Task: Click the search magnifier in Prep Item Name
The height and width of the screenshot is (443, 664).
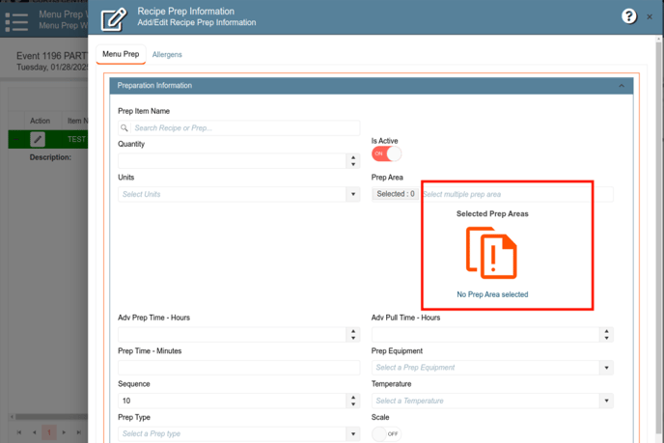Action: point(125,128)
